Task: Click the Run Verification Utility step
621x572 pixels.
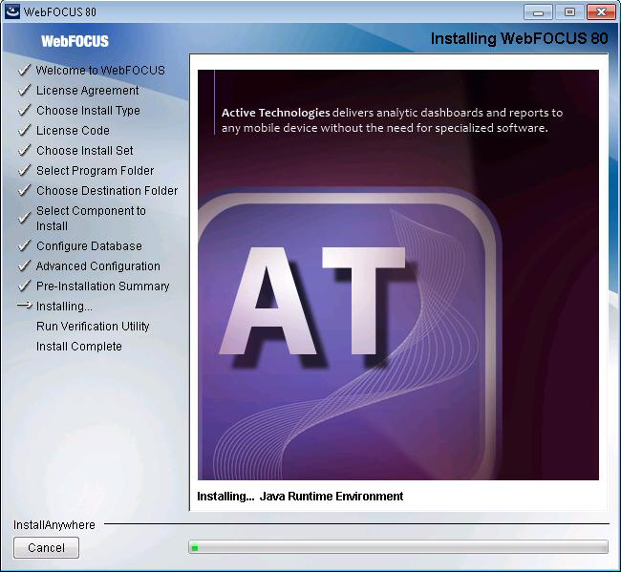Action: pyautogui.click(x=93, y=327)
